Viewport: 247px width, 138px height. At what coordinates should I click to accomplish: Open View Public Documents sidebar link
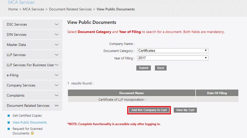(x=30, y=123)
